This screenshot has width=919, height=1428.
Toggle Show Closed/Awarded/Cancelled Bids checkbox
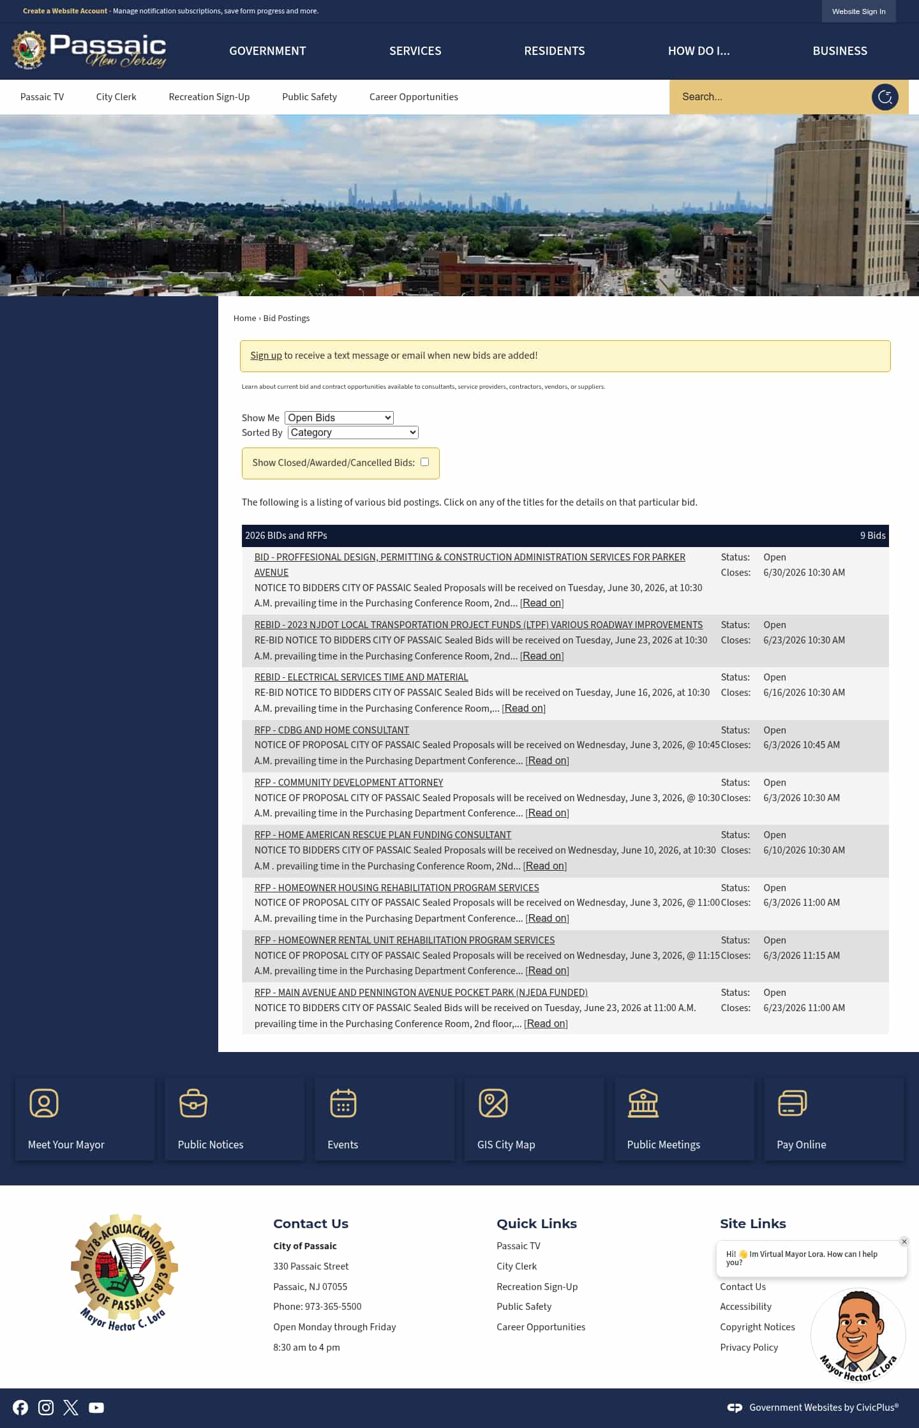point(424,462)
